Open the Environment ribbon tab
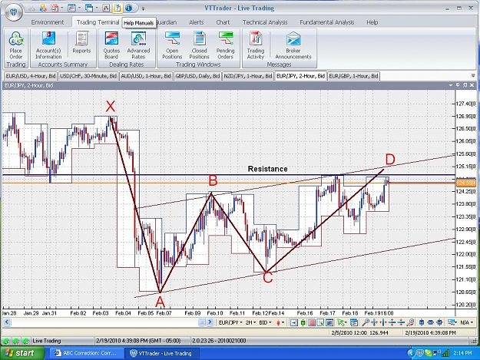The image size is (480, 360). [x=48, y=22]
